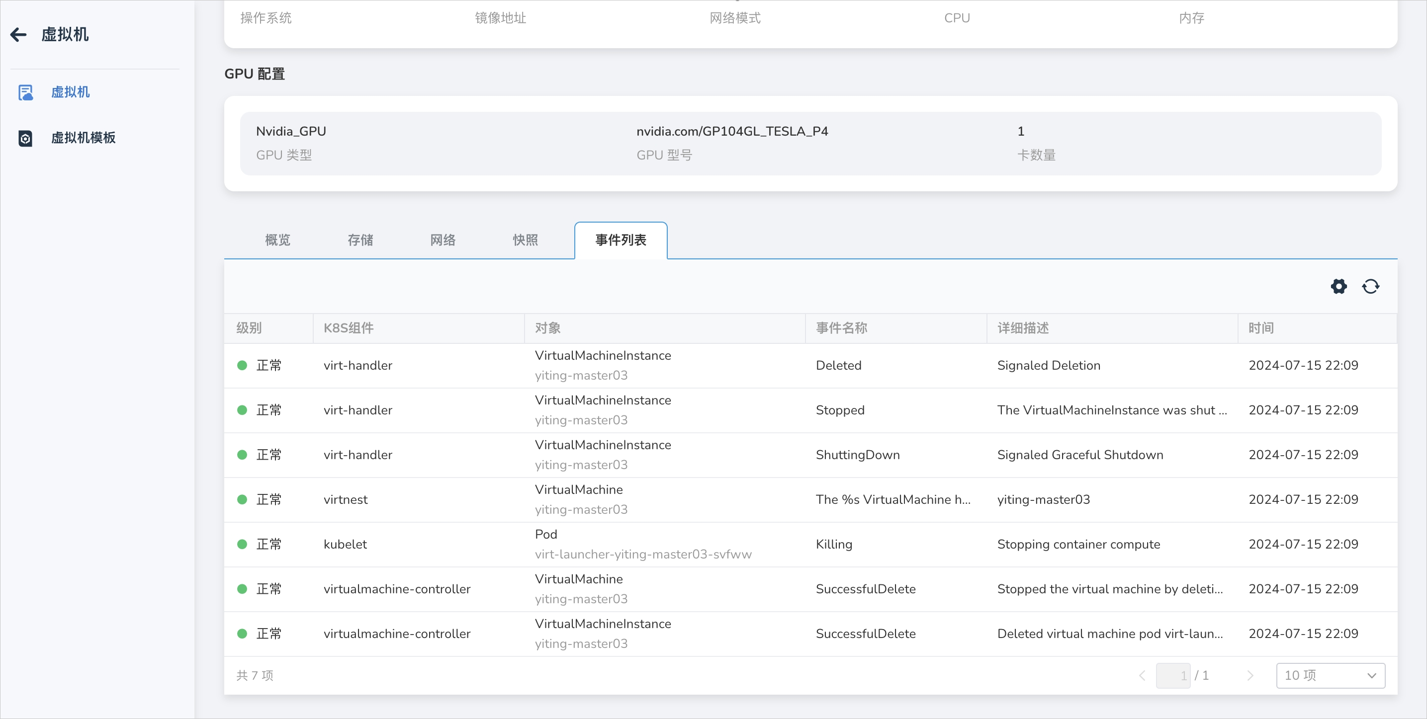Click 'Signaled Deletion' description
Image resolution: width=1427 pixels, height=719 pixels.
(x=1049, y=365)
